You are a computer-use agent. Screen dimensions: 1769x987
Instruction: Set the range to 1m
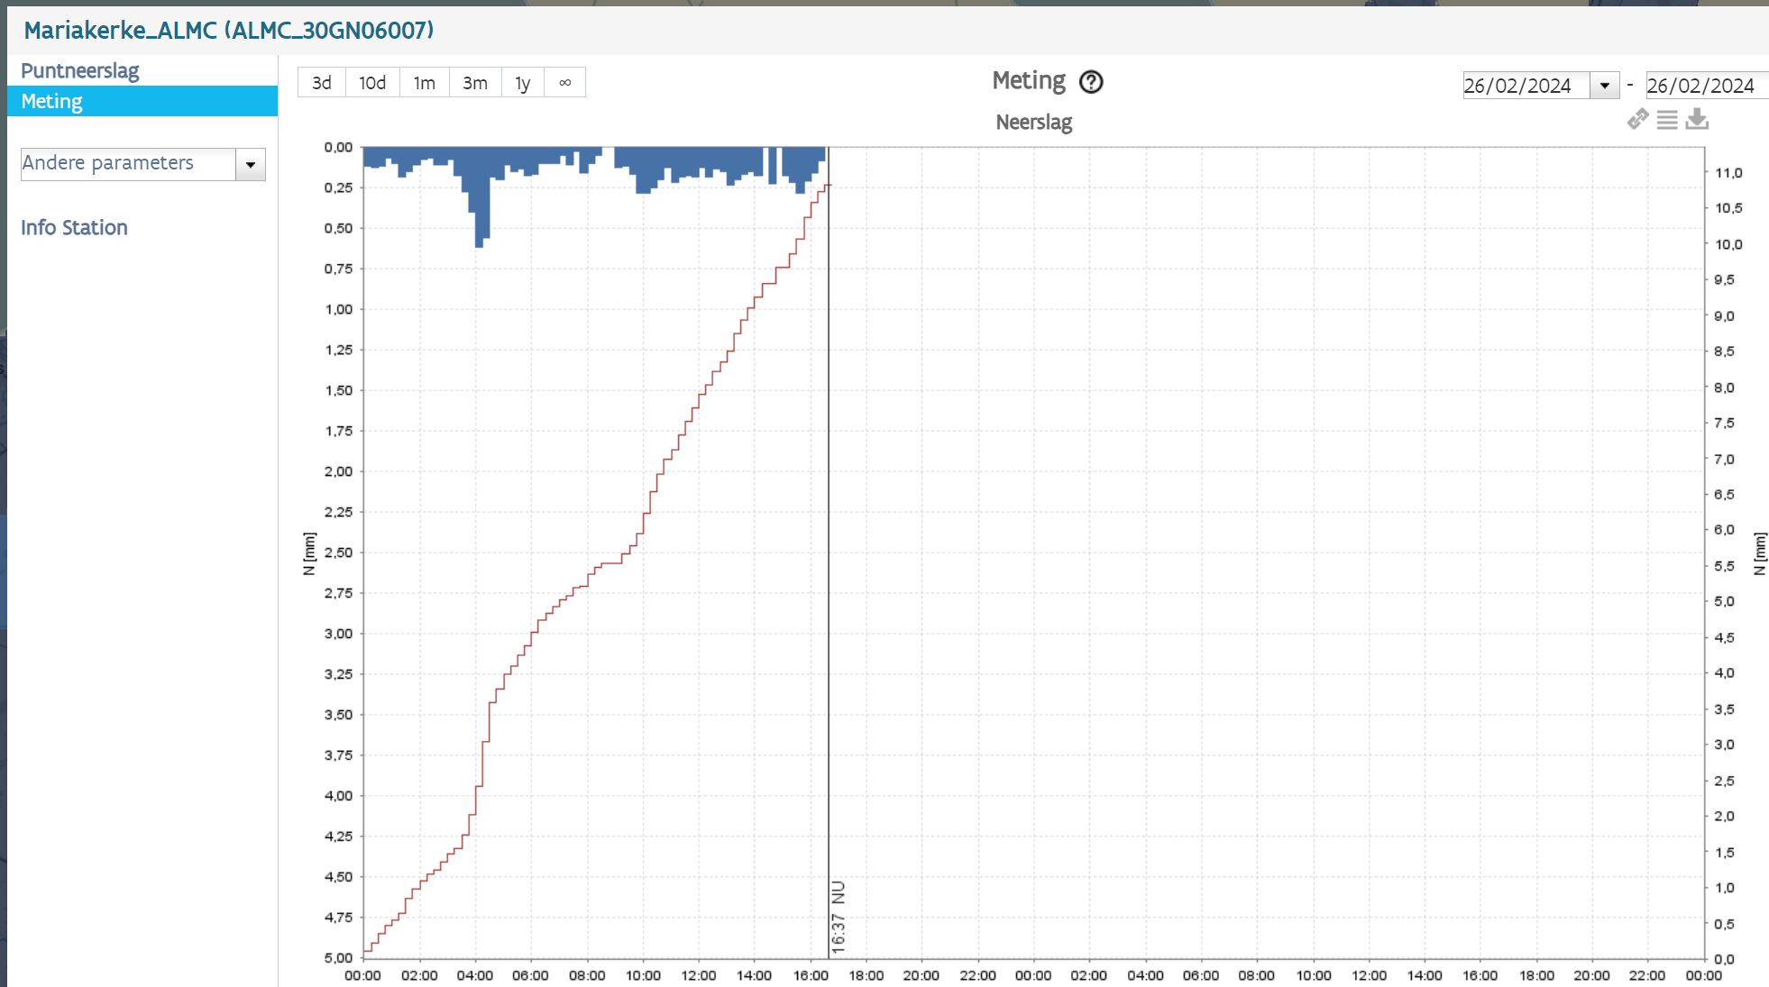tap(425, 83)
